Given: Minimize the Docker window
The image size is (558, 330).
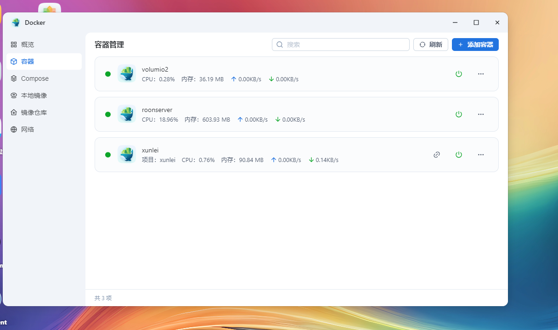Looking at the screenshot, I should click(455, 22).
